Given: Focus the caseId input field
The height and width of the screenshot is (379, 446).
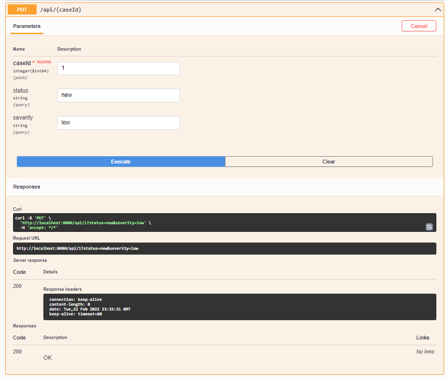Looking at the screenshot, I should [118, 68].
